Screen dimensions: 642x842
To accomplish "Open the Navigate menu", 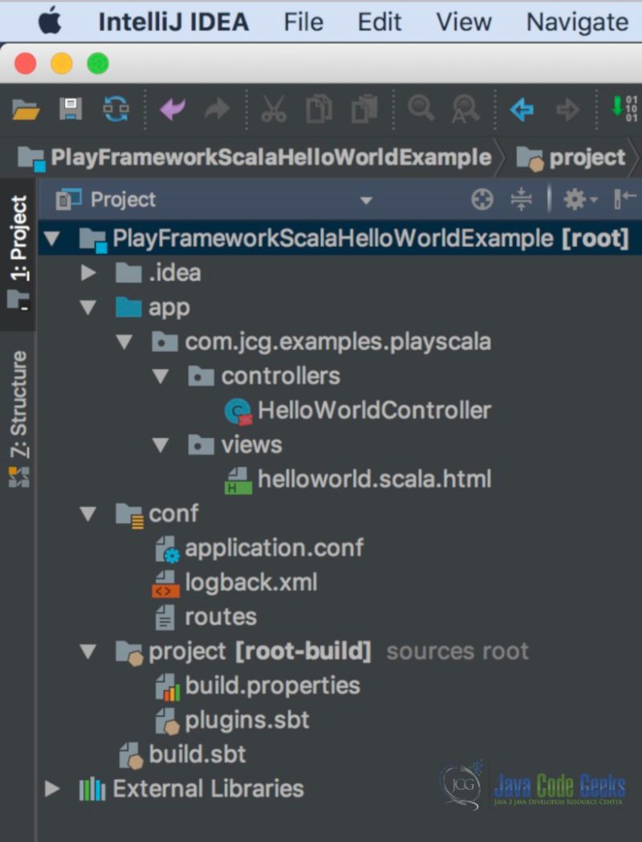I will point(576,22).
